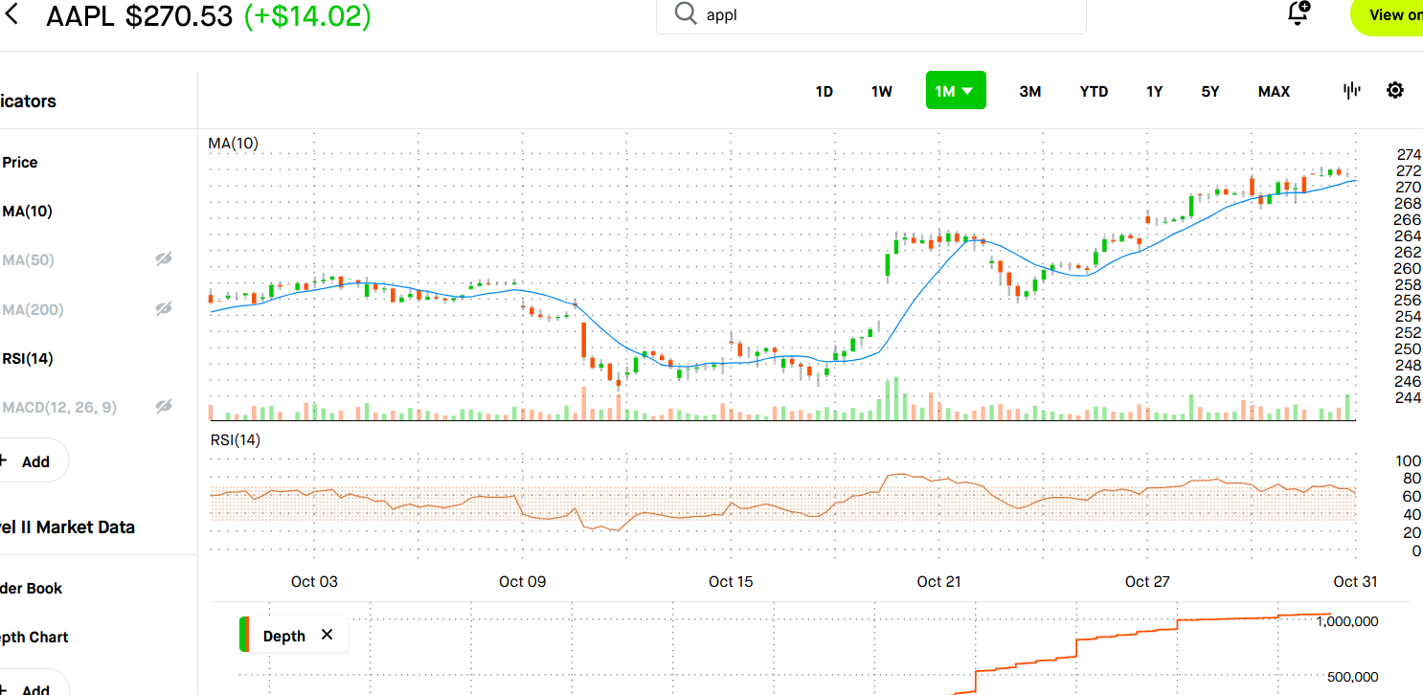Screen dimensions: 1423x695
Task: Select the MAX chart range
Action: pos(1274,91)
